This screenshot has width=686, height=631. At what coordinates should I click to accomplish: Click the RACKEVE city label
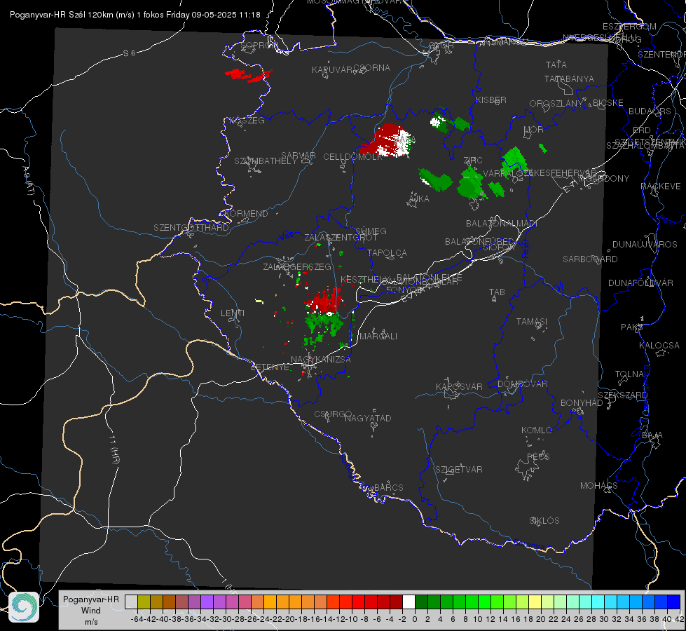tap(661, 186)
